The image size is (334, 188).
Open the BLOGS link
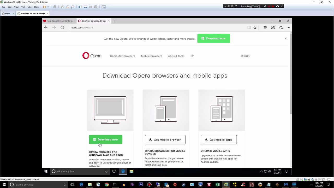coord(245,56)
